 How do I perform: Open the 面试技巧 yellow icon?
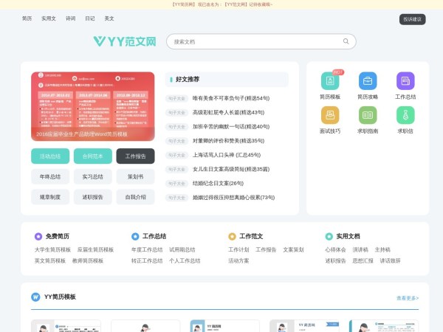click(330, 115)
